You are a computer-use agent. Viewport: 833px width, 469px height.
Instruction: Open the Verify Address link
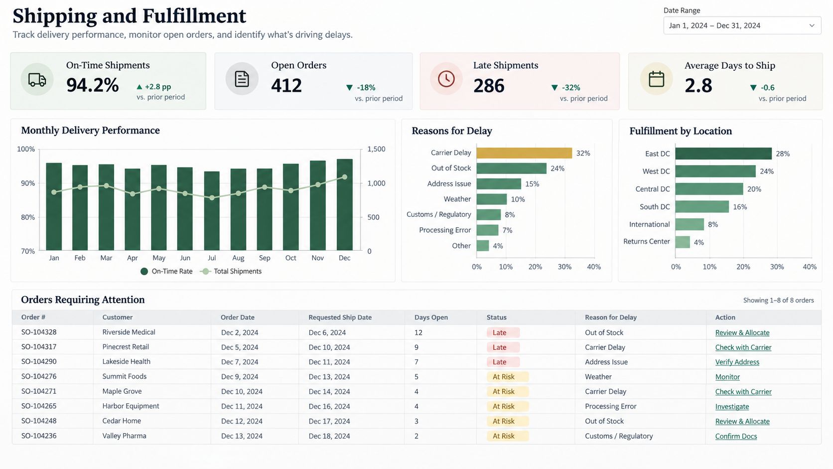point(737,362)
